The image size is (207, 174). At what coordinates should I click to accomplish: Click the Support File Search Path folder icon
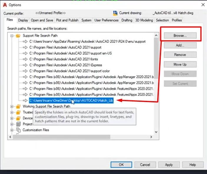tap(18, 36)
